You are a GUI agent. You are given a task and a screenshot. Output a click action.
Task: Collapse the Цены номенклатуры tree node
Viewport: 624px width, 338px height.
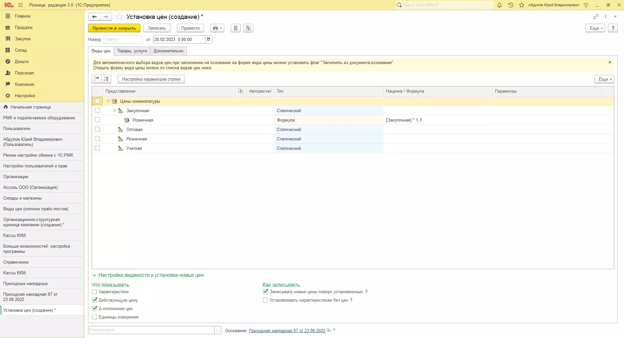[108, 101]
